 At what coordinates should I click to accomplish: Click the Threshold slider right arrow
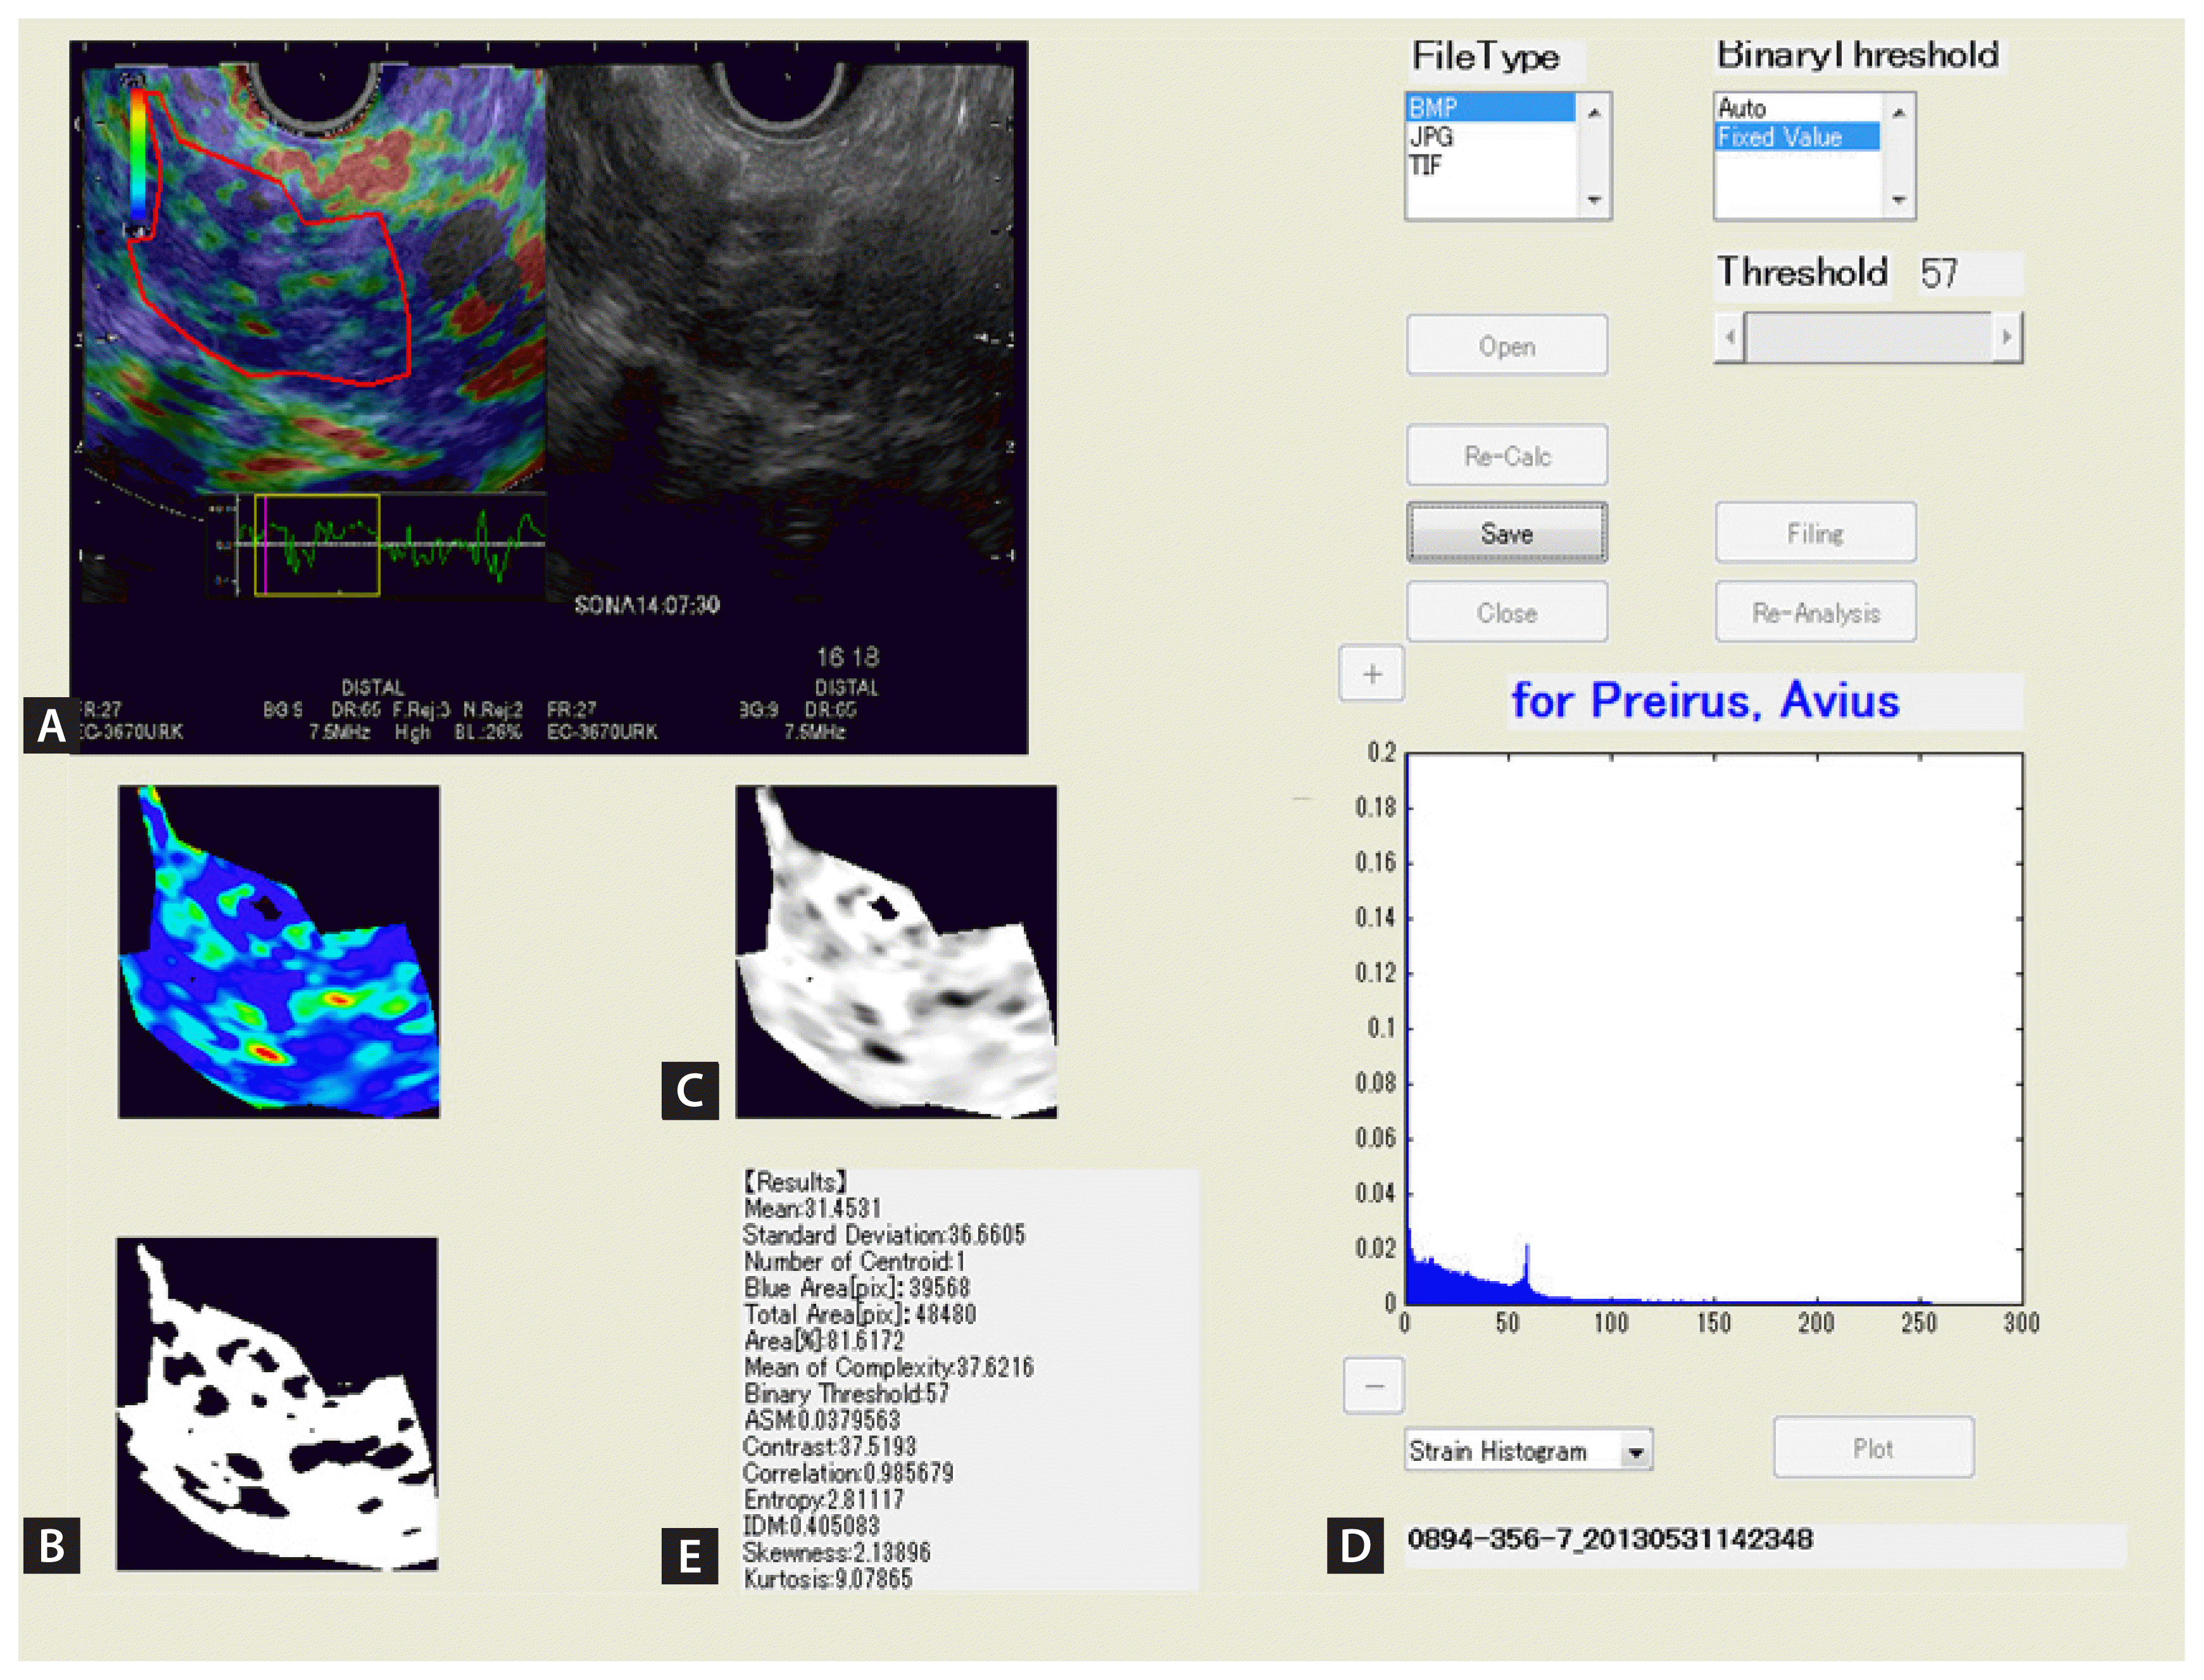(x=2006, y=337)
